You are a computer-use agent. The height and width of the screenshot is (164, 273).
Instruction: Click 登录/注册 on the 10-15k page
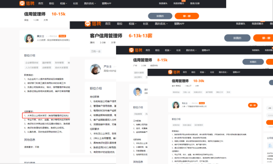[195, 3]
